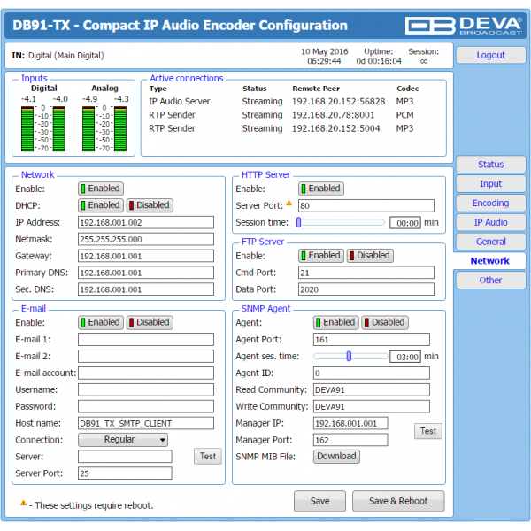531x531 pixels.
Task: Download the SNMP MIB file
Action: coord(336,457)
